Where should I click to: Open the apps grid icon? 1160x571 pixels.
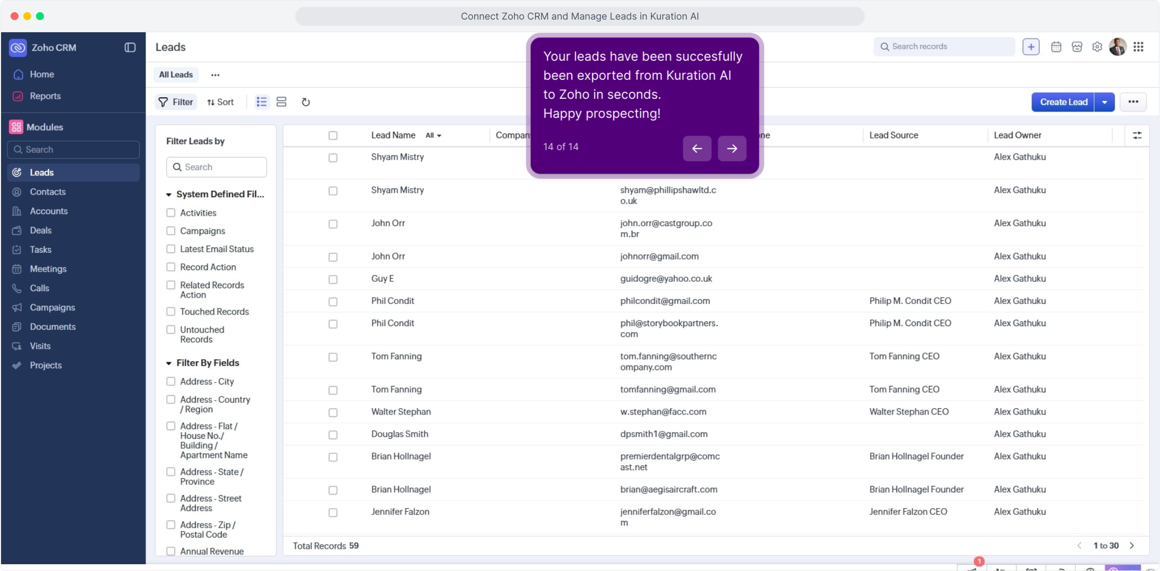point(1139,47)
